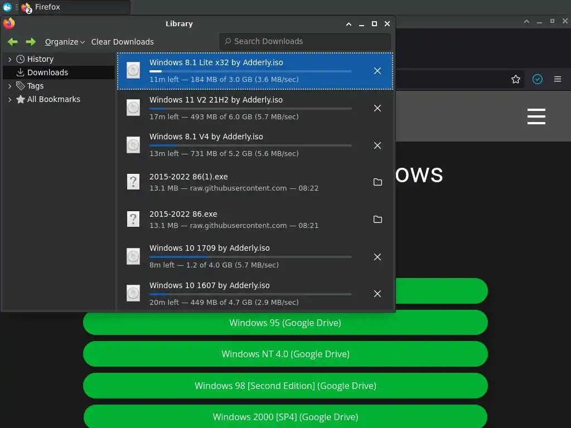Bookmark page with star icon in Firefox window
571x428 pixels.
[516, 79]
